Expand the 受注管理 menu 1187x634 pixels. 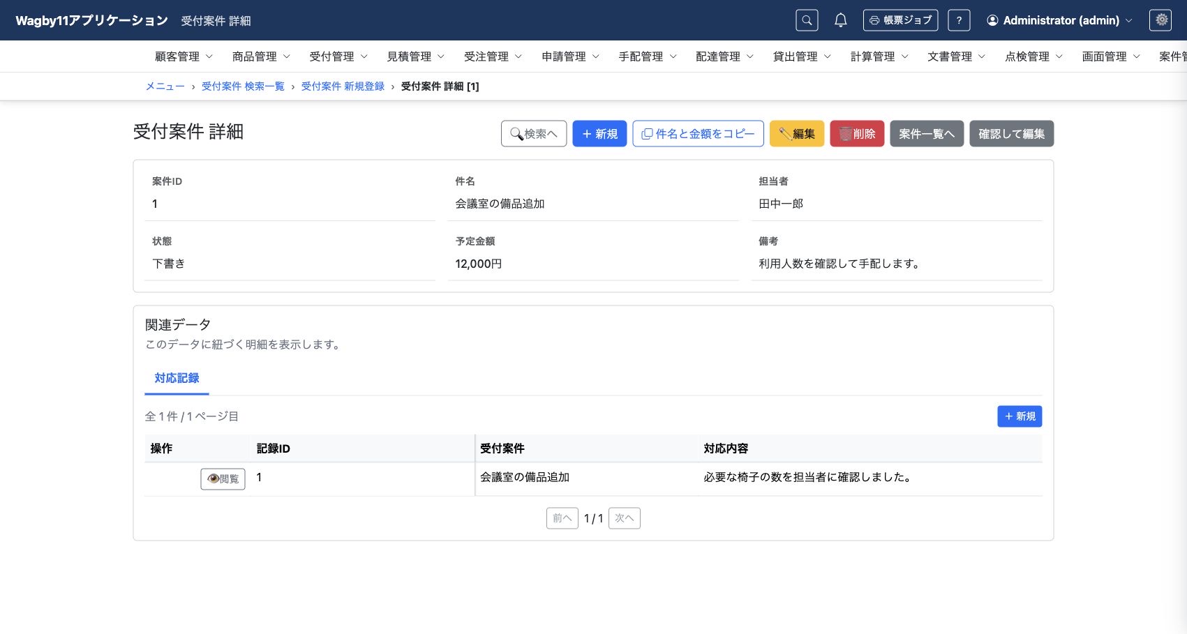(x=493, y=56)
